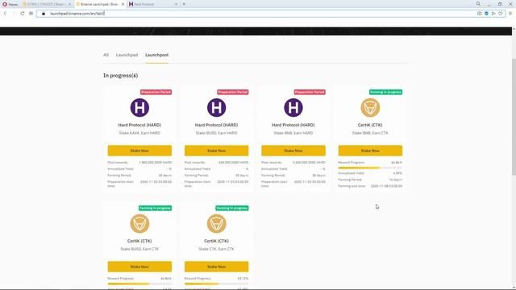Go back to the previous page
Viewport: 516px width, 290px height.
coord(5,14)
